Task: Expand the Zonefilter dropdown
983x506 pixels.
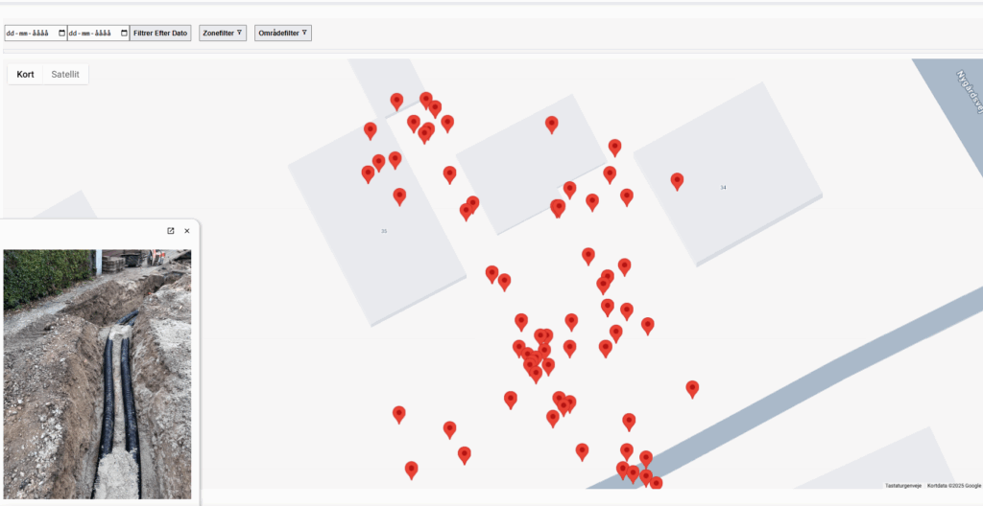Action: click(x=223, y=33)
